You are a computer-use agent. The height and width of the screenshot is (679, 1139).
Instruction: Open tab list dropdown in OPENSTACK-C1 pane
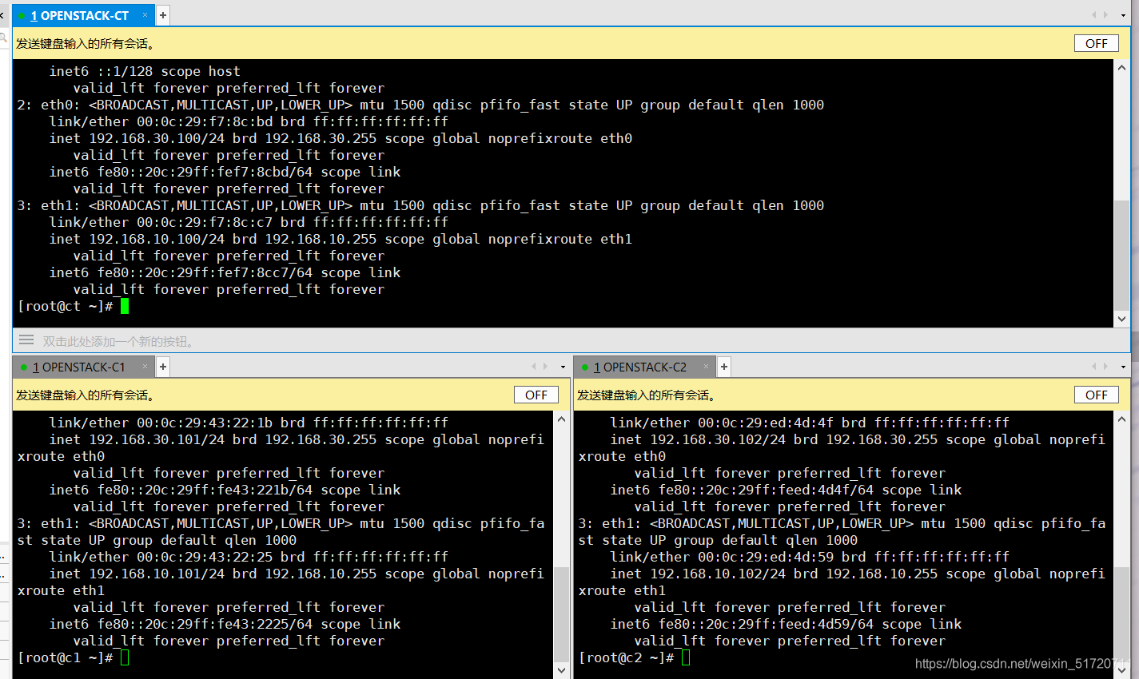pyautogui.click(x=562, y=367)
